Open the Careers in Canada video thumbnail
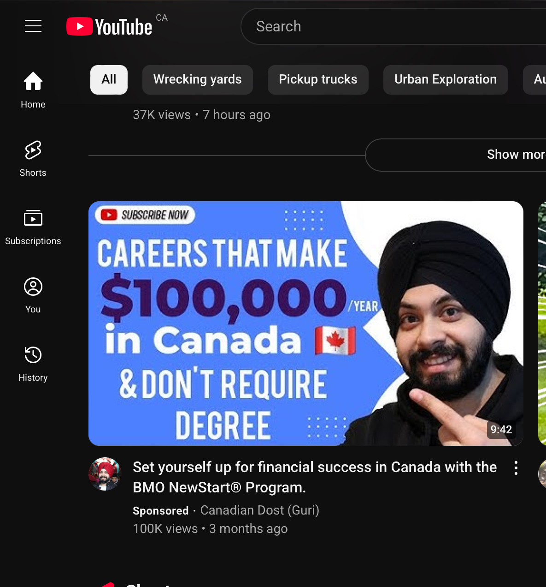546x587 pixels. tap(306, 323)
